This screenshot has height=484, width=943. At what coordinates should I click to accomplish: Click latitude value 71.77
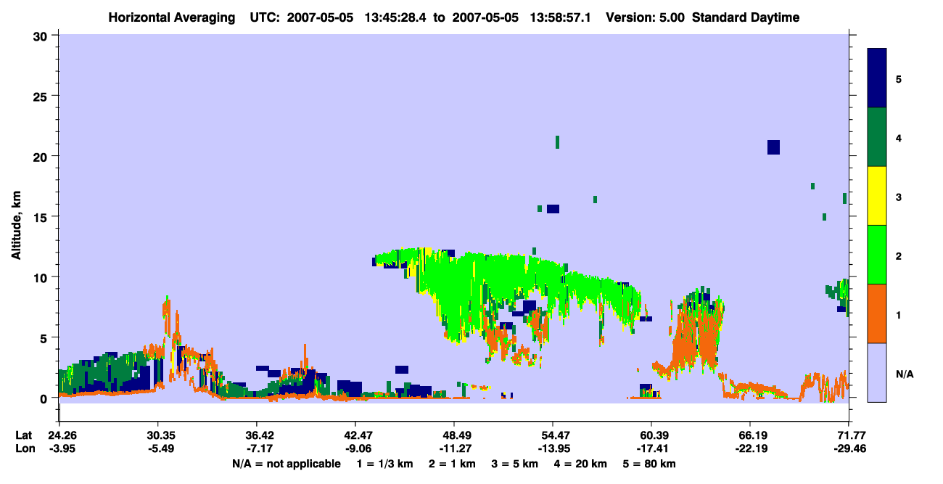849,435
